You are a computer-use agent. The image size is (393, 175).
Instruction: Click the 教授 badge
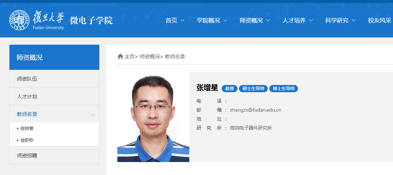(x=230, y=89)
